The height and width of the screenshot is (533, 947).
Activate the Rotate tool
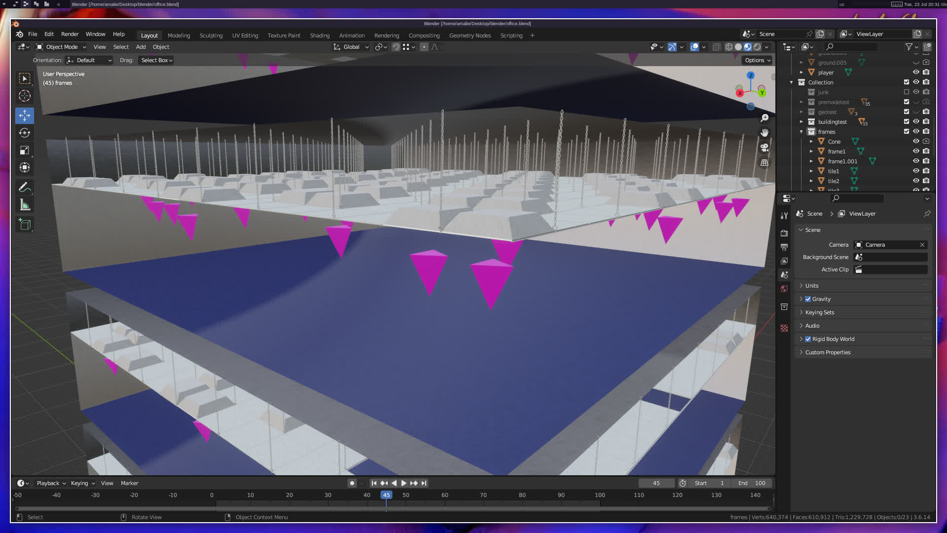pos(25,133)
